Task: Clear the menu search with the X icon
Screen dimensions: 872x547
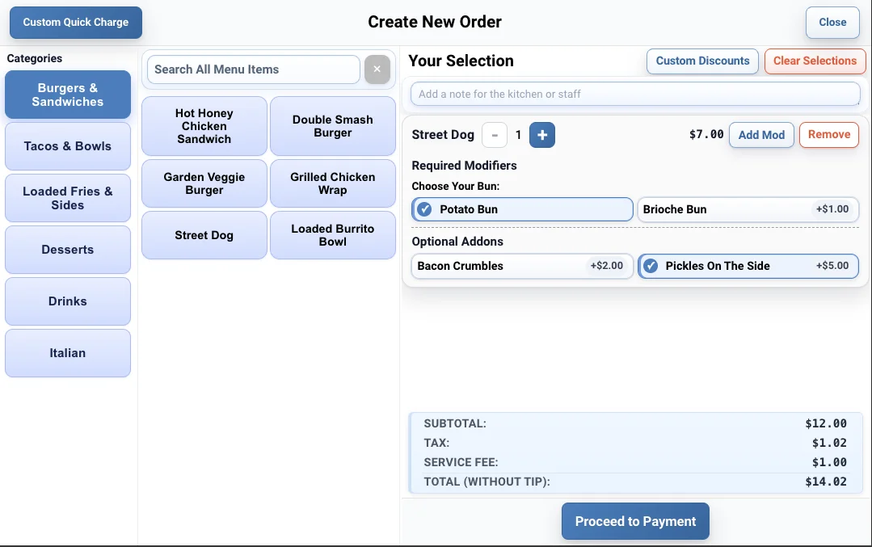Action: pyautogui.click(x=377, y=69)
